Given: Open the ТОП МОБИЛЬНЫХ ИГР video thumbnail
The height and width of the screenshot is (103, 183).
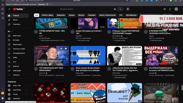Looking at the screenshot, I should (x=51, y=56).
